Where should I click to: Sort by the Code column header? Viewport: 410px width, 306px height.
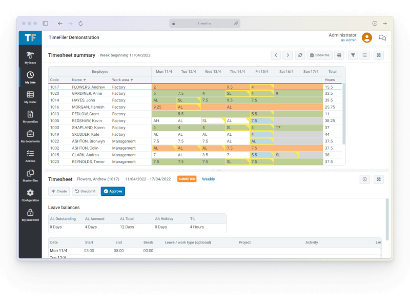point(54,80)
